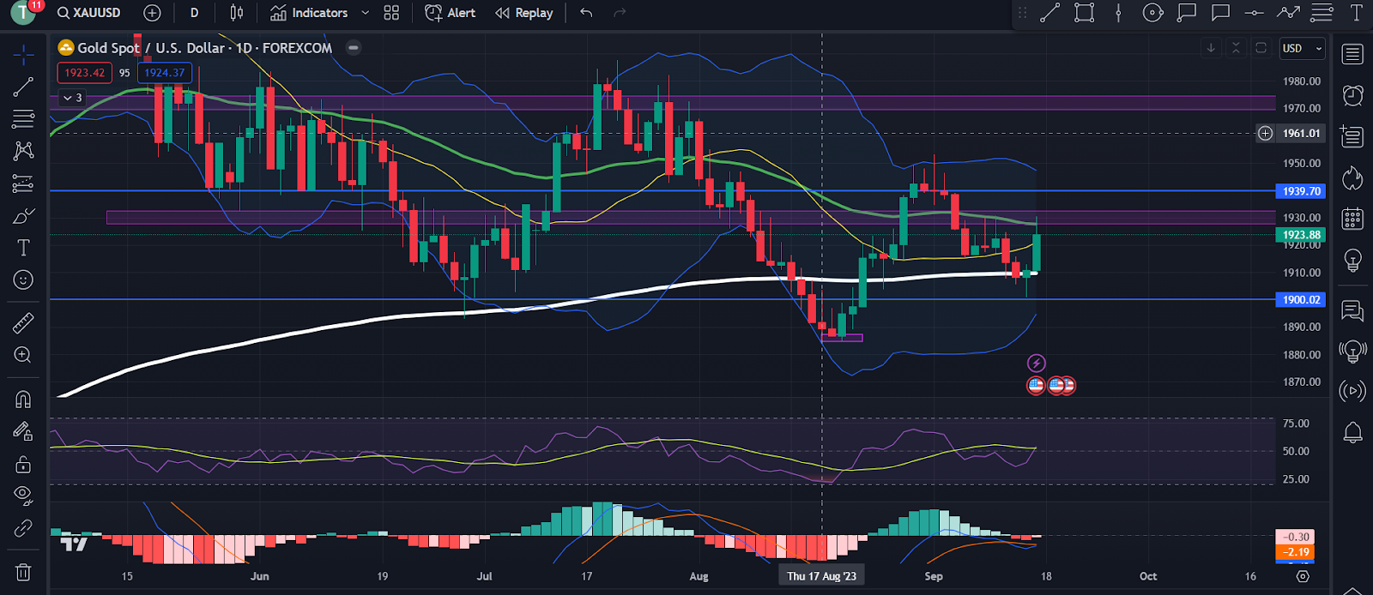Open the Gann and Fibonacci tools
The image size is (1373, 595).
click(23, 118)
